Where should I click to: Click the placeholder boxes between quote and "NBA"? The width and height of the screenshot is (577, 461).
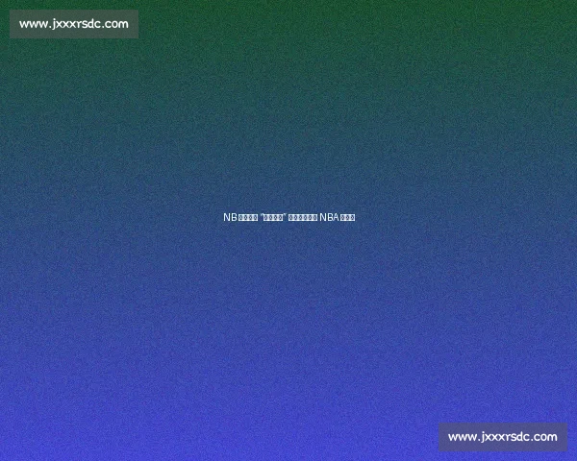click(303, 217)
